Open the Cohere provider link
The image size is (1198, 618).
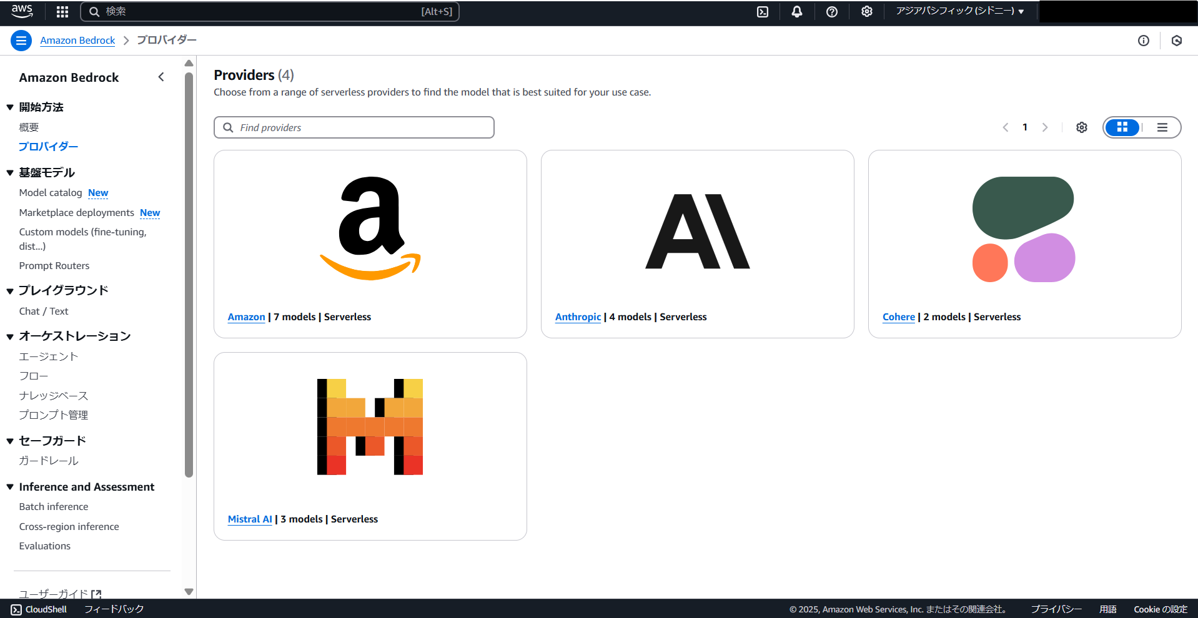click(x=899, y=316)
